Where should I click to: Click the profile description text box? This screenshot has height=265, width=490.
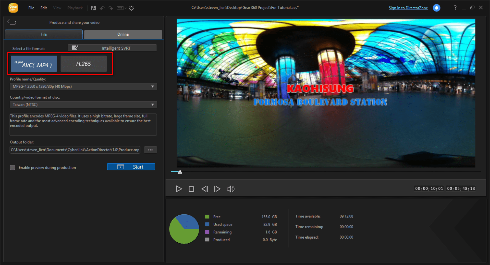[x=83, y=124]
